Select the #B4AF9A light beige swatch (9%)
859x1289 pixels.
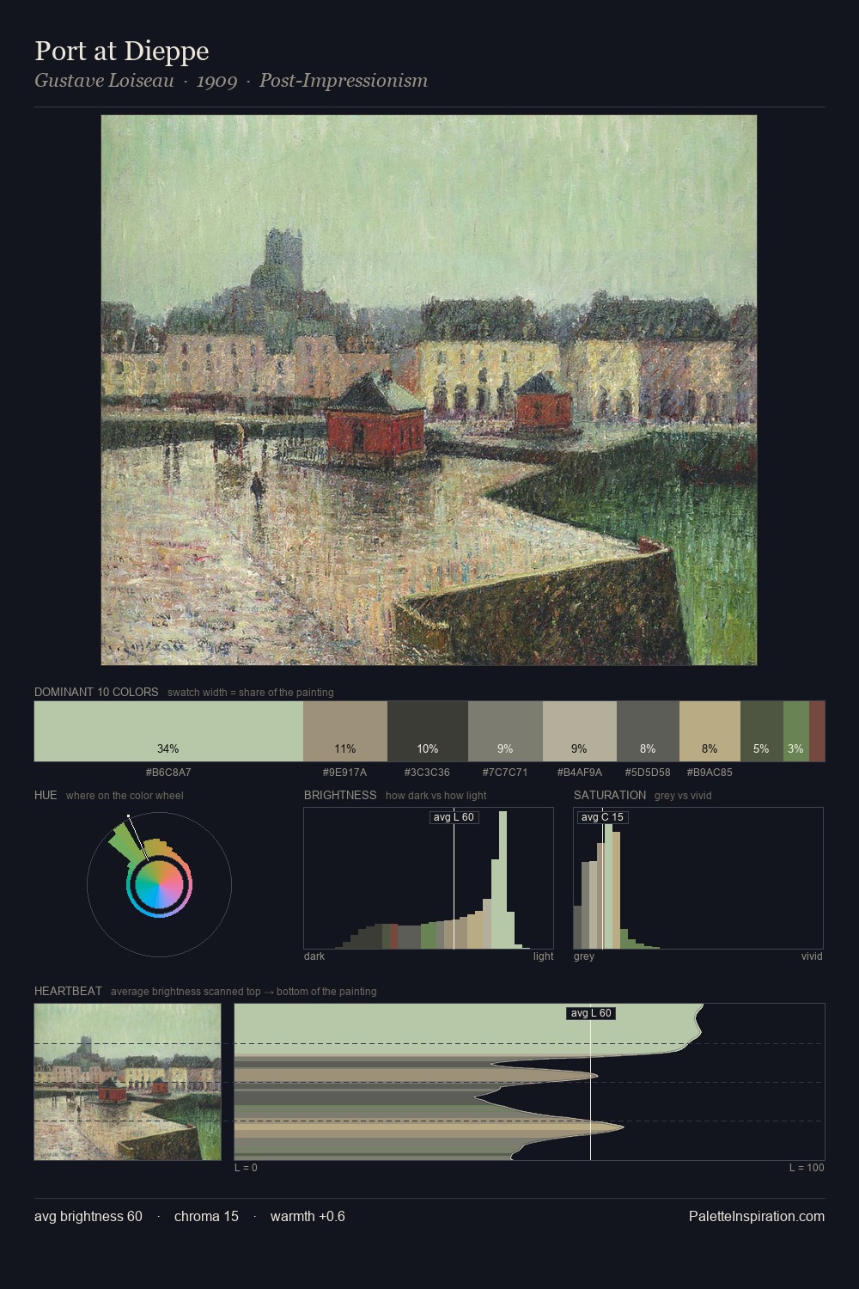[580, 731]
